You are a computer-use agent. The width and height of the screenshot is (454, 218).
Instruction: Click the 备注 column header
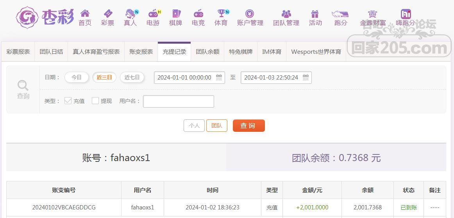[434, 190]
